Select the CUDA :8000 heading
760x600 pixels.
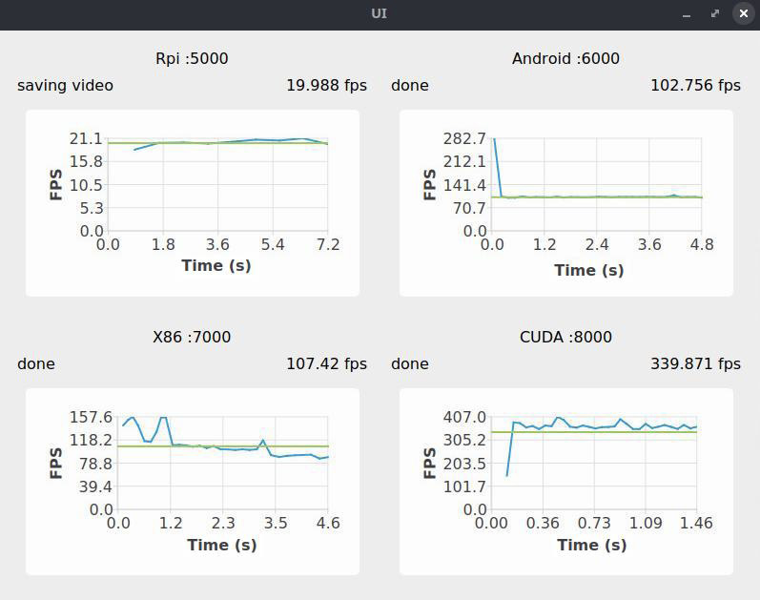(565, 337)
